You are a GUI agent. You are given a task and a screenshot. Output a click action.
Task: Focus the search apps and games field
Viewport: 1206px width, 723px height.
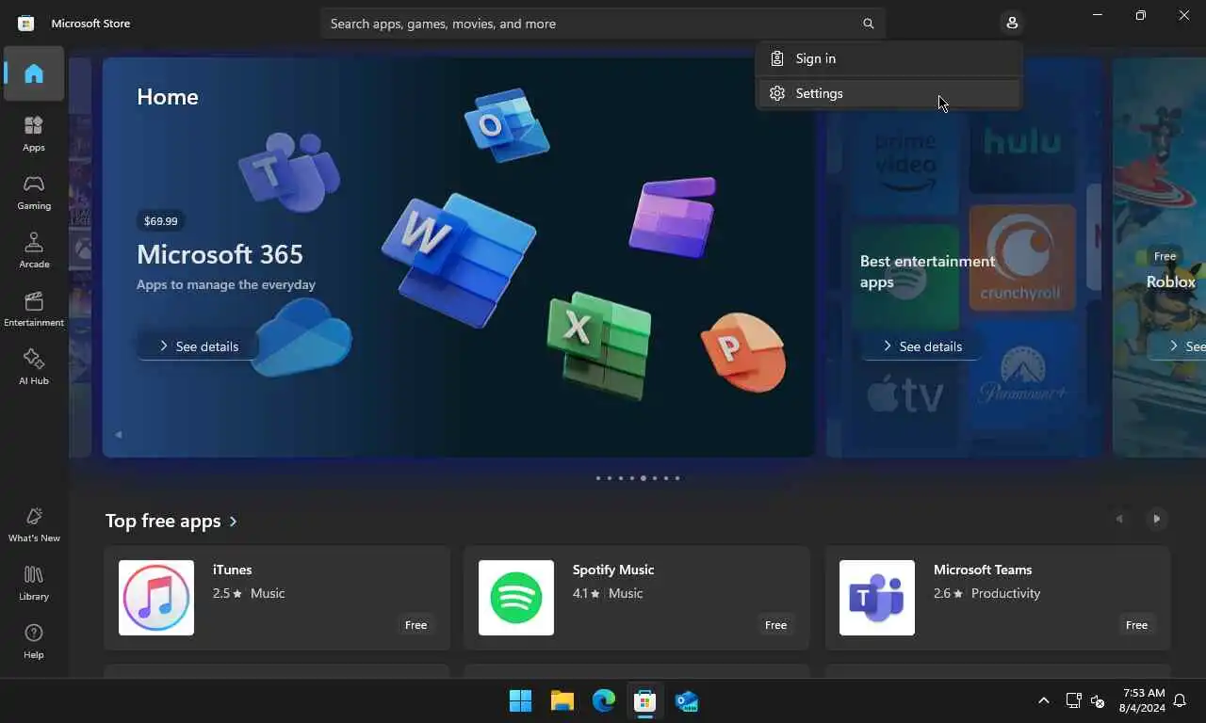click(x=603, y=24)
